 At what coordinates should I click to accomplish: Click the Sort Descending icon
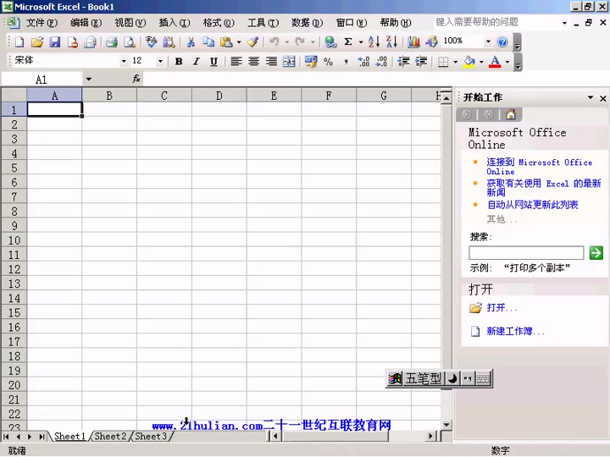pyautogui.click(x=391, y=41)
